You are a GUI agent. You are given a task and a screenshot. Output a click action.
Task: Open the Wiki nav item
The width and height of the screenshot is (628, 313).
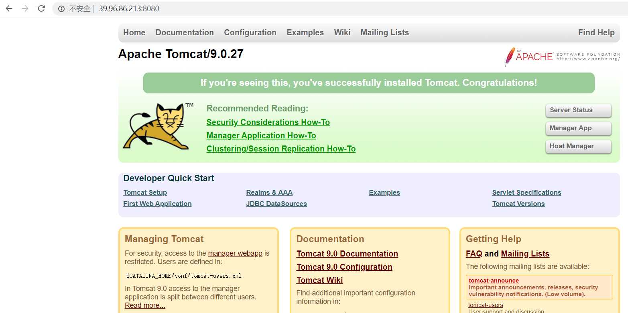pyautogui.click(x=342, y=32)
